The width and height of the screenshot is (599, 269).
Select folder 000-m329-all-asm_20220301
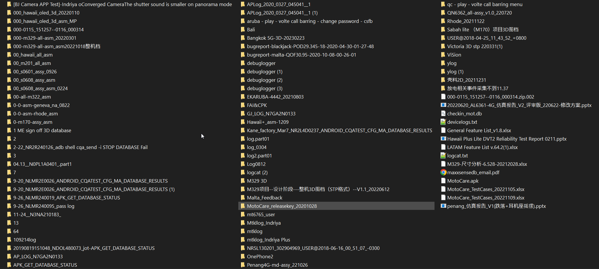click(x=45, y=38)
